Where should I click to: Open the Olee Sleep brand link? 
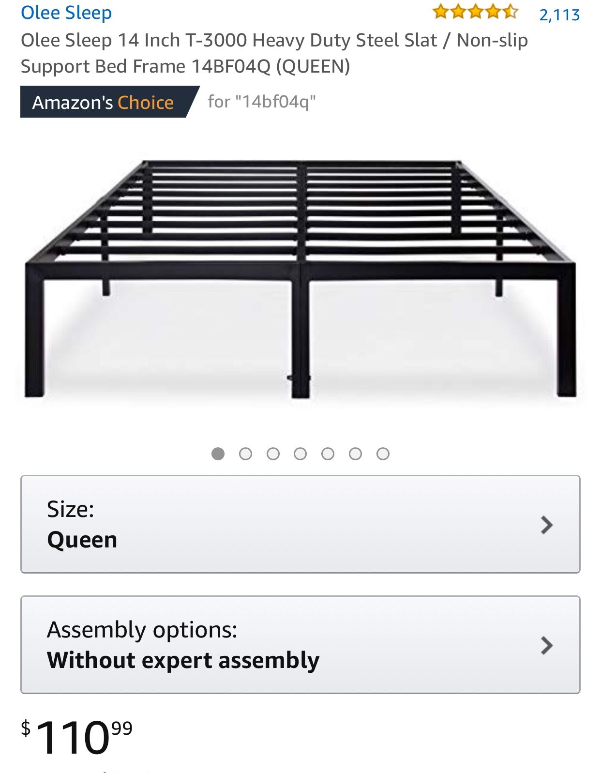[66, 13]
